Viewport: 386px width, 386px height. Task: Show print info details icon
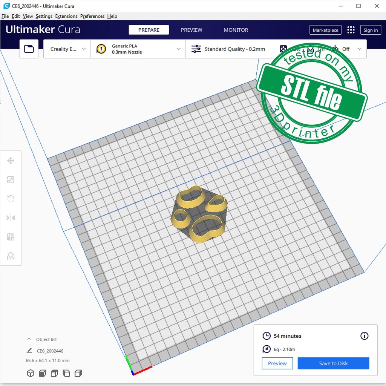[364, 336]
